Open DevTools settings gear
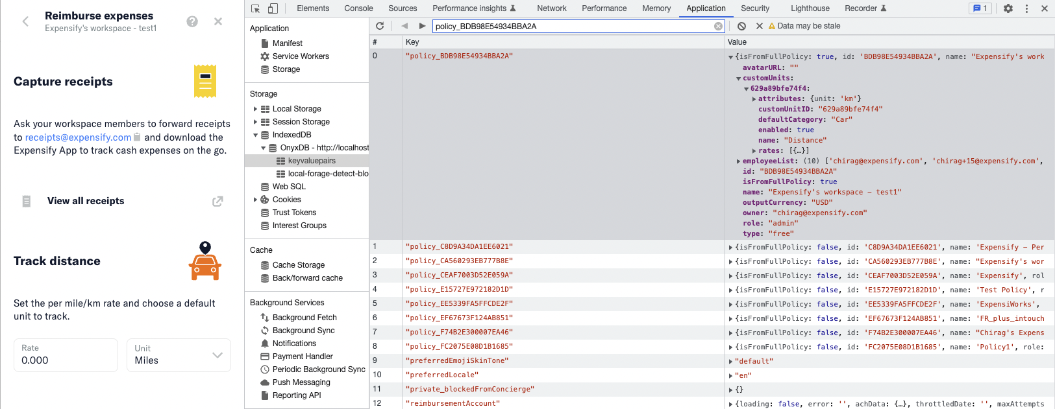 tap(1008, 8)
